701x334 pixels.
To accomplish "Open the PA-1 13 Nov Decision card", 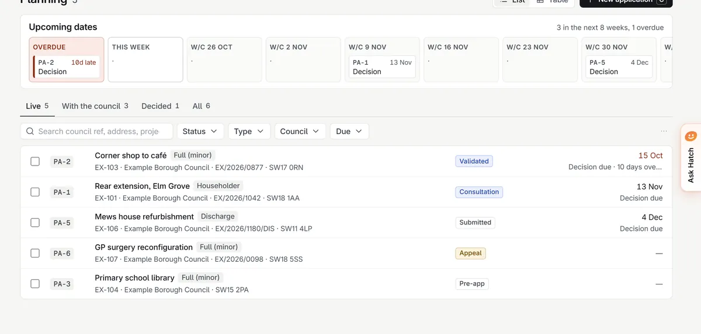I will tap(382, 67).
